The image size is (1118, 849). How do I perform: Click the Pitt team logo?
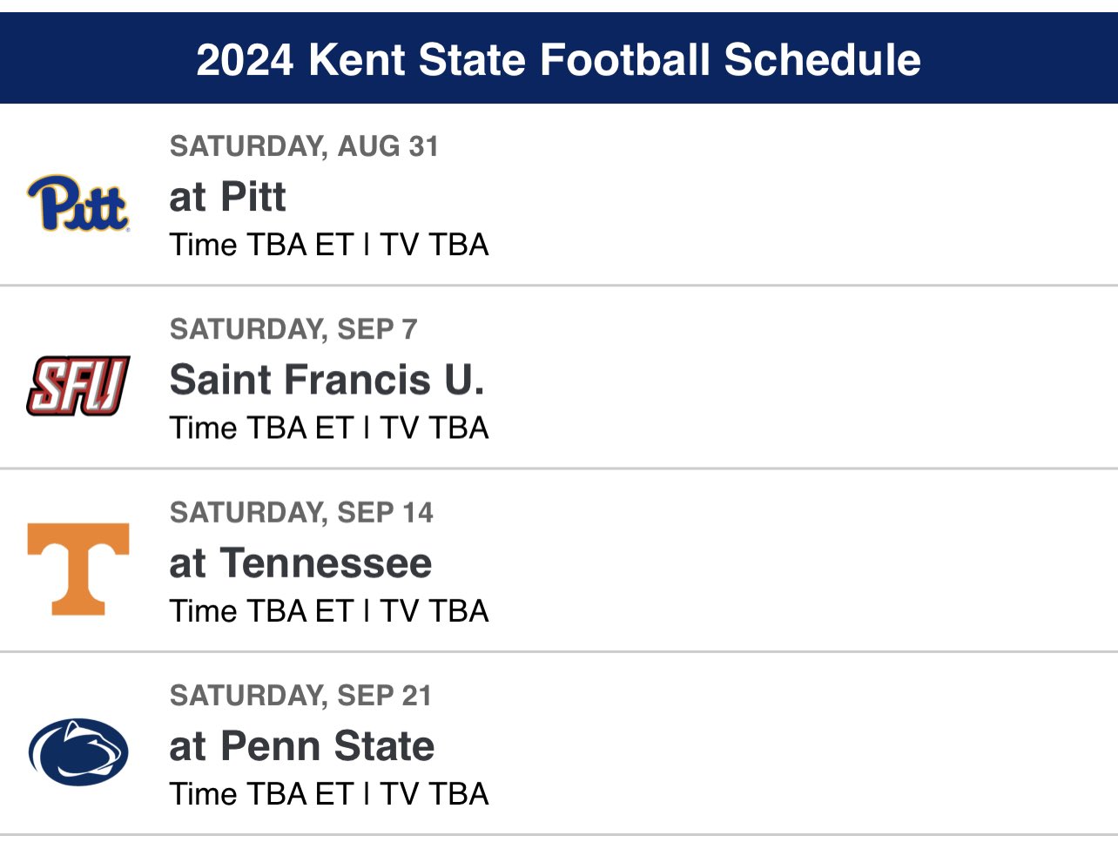78,203
